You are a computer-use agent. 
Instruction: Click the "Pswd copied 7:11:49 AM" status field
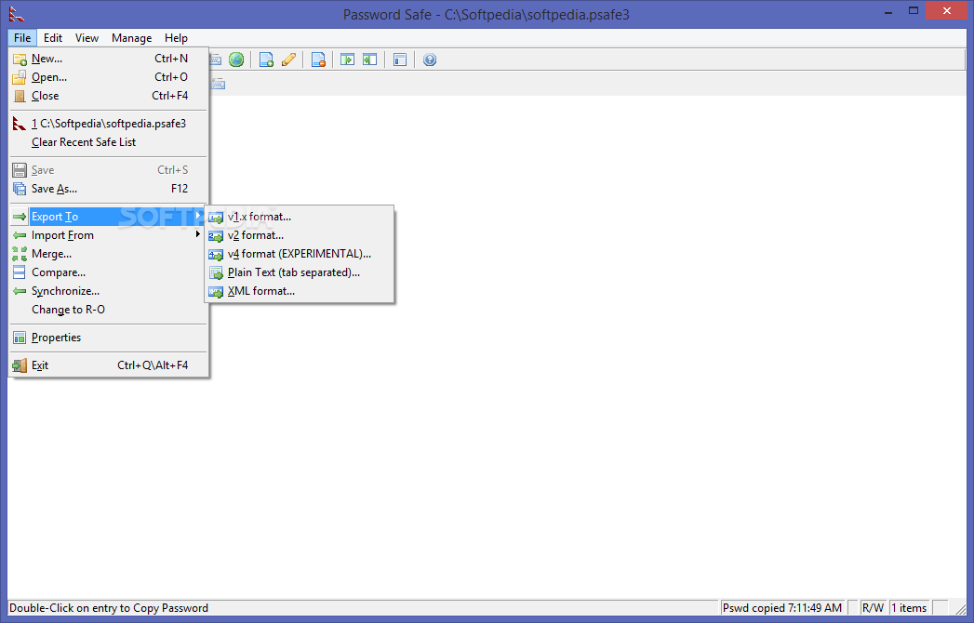[x=782, y=608]
